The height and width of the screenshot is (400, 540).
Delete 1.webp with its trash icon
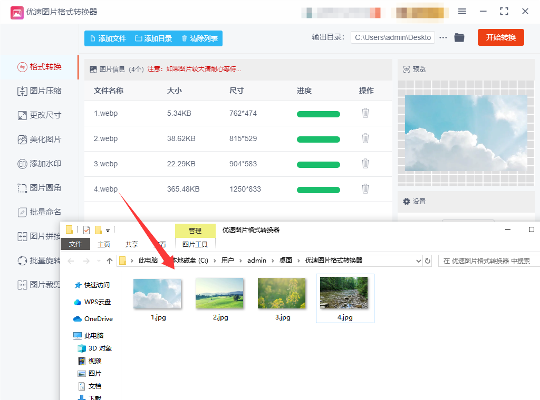coord(365,113)
